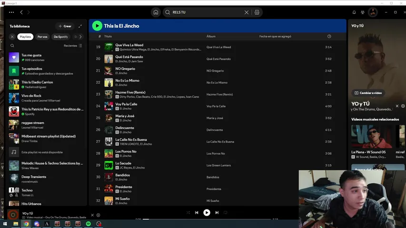Click the Crear button in library

pyautogui.click(x=65, y=26)
